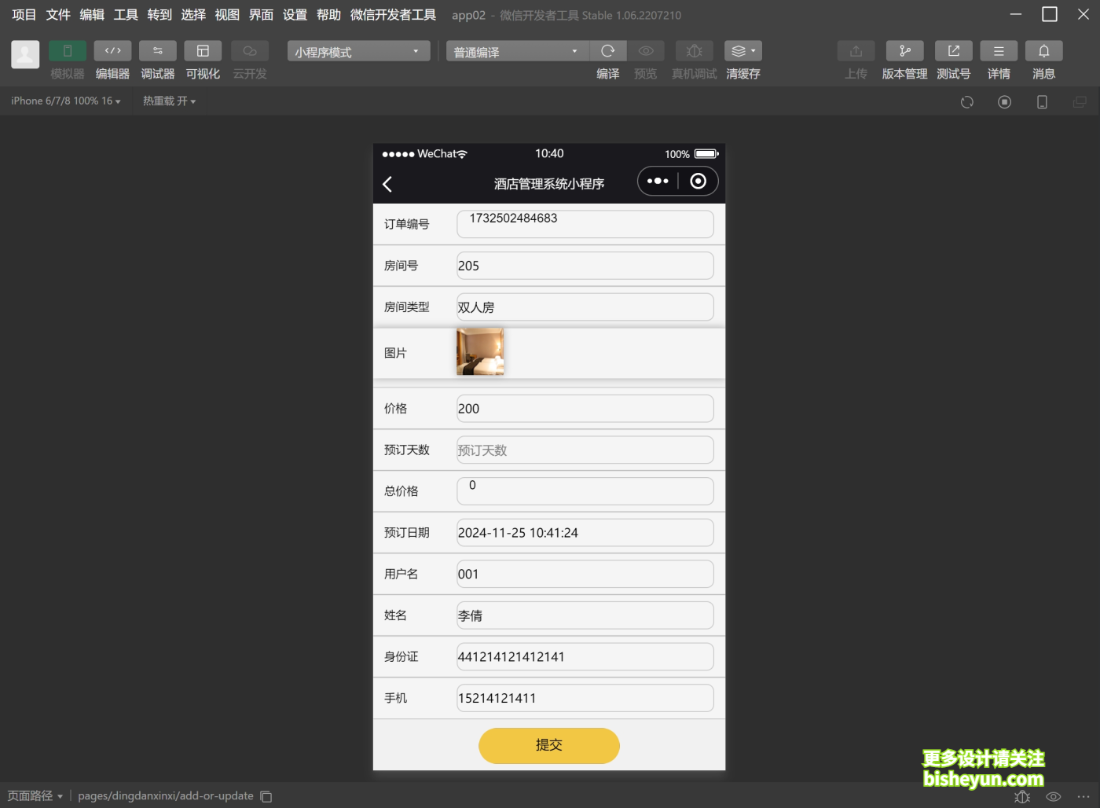1100x808 pixels.
Task: Toggle the simulator panel button
Action: (x=68, y=51)
